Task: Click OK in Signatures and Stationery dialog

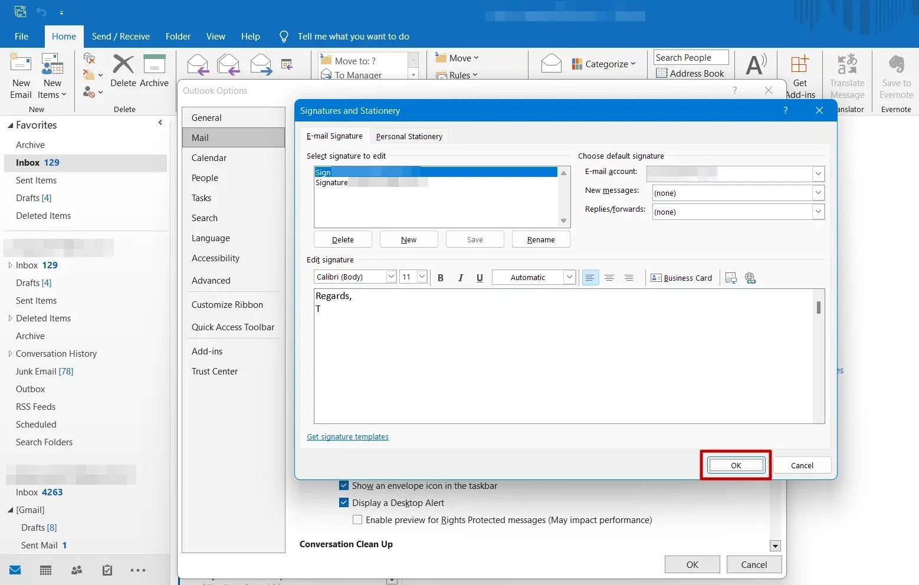Action: [x=736, y=465]
